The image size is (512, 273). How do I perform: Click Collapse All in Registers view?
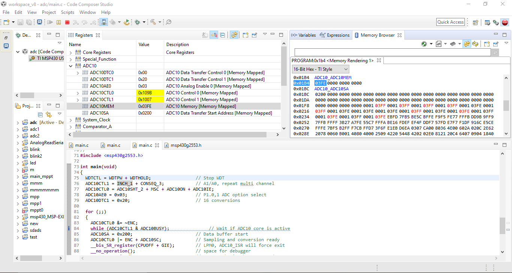tap(223, 35)
